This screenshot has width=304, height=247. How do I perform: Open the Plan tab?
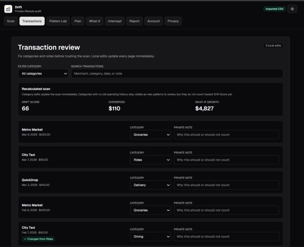(78, 21)
